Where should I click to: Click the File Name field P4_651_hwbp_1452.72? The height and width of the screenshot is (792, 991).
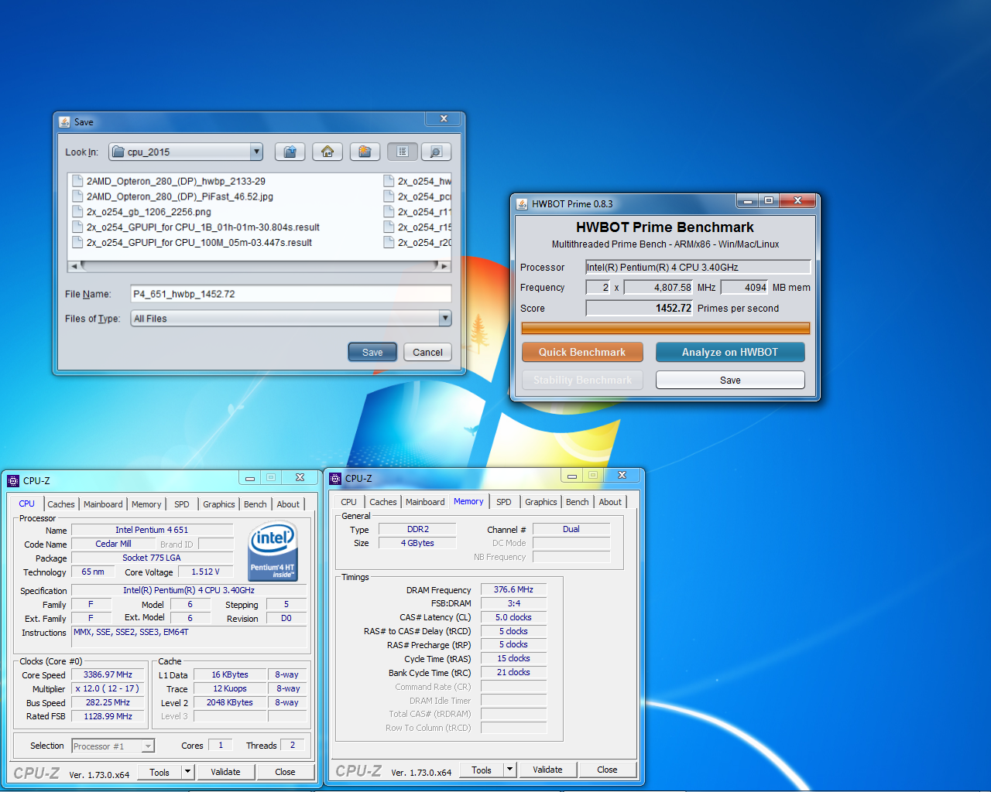tap(291, 294)
